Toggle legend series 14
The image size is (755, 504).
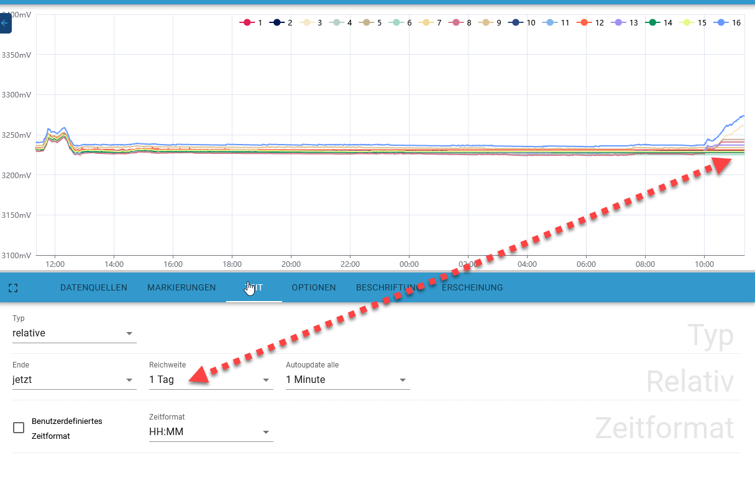[658, 22]
